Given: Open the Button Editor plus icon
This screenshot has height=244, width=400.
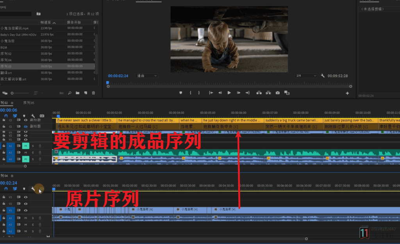Looking at the screenshot, I should click(x=347, y=93).
